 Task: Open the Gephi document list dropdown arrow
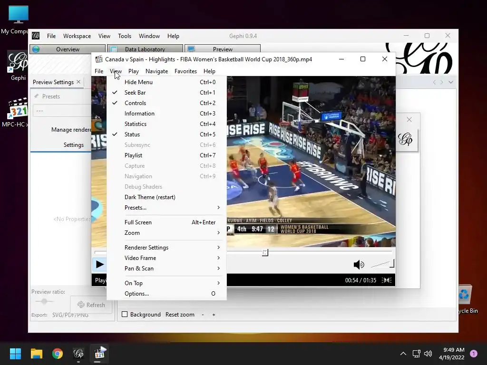point(451,82)
